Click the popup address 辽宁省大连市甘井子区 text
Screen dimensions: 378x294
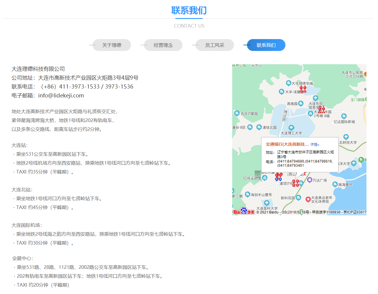(306, 154)
